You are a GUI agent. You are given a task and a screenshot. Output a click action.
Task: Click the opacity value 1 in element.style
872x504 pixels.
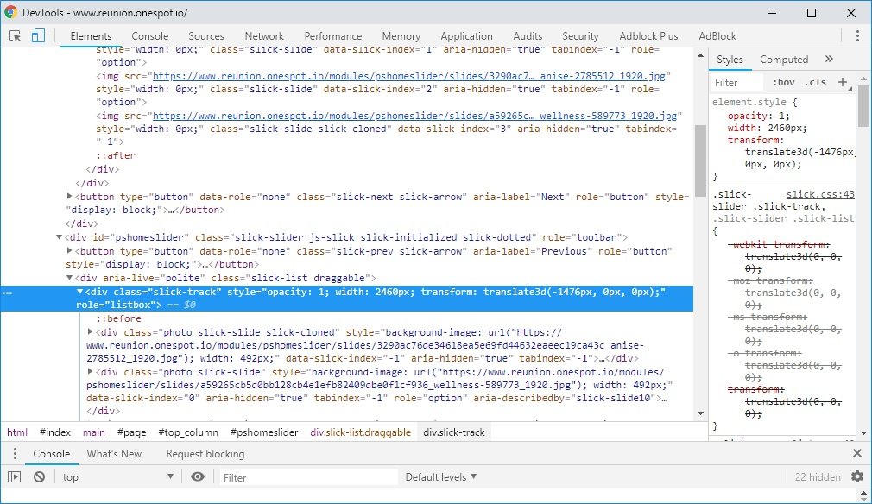pyautogui.click(x=784, y=116)
